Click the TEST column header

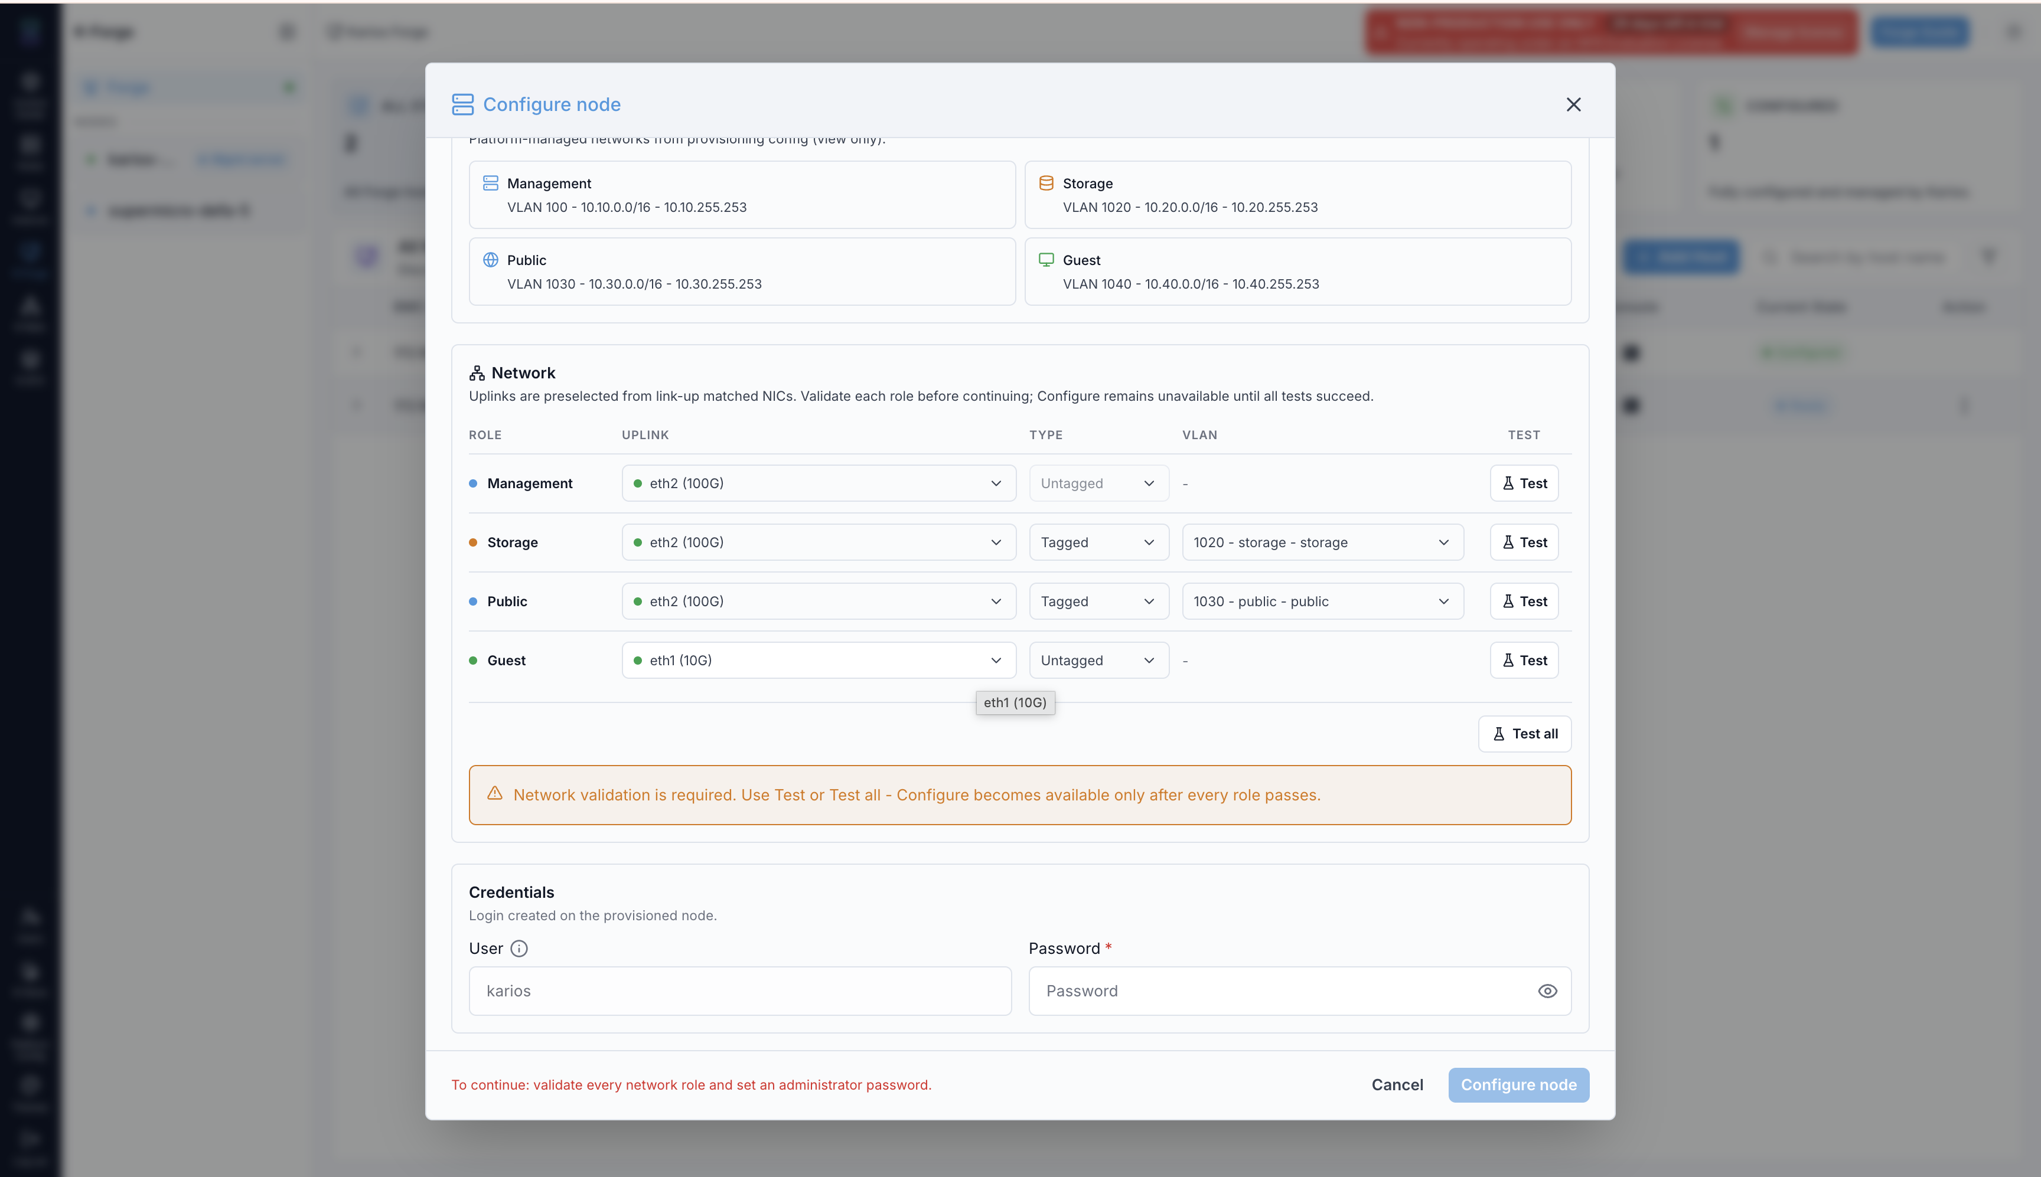point(1524,435)
